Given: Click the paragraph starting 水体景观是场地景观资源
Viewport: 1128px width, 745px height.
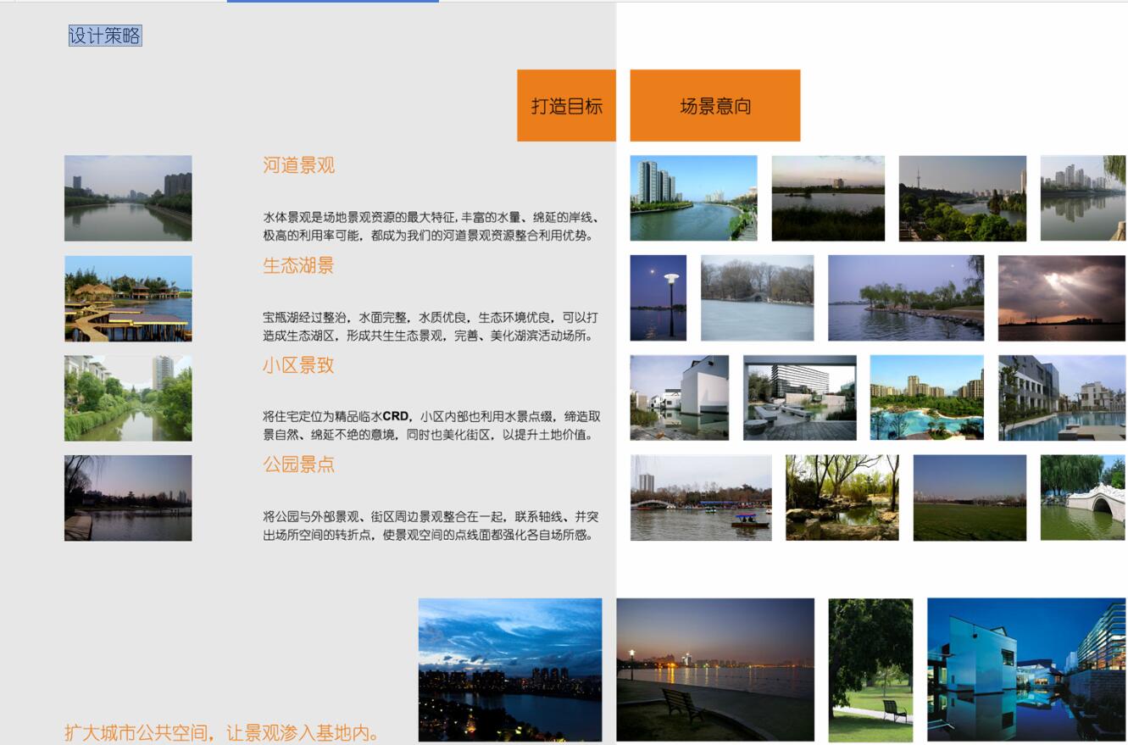Looking at the screenshot, I should [x=432, y=226].
